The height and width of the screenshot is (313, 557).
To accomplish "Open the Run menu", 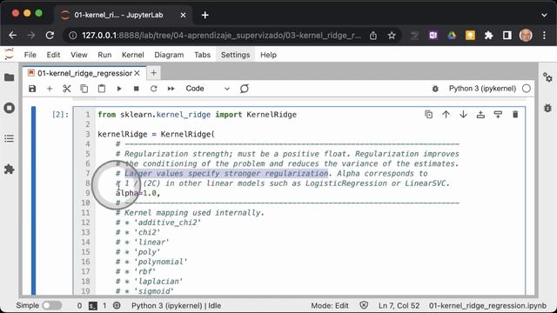I will [x=104, y=55].
